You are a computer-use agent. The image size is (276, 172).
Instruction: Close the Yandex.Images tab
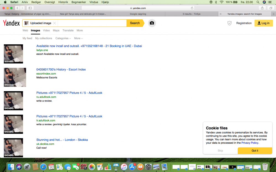click(221, 14)
